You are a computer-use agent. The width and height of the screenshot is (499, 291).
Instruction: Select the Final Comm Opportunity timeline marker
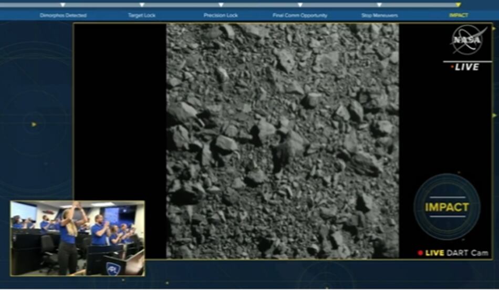pyautogui.click(x=300, y=5)
